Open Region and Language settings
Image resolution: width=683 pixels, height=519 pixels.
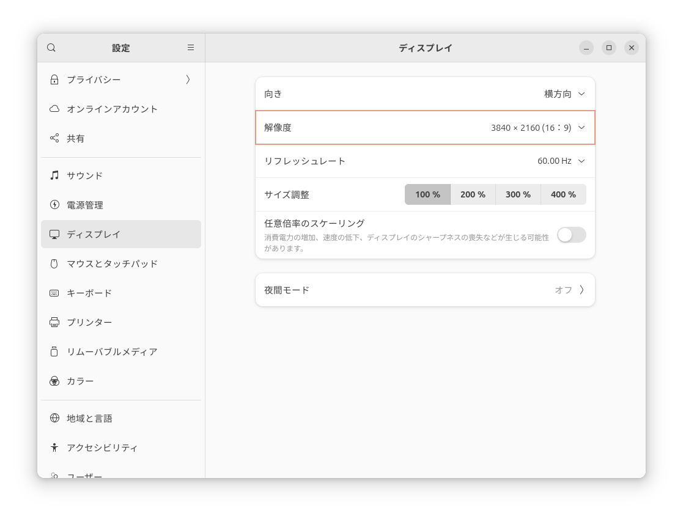(x=90, y=418)
